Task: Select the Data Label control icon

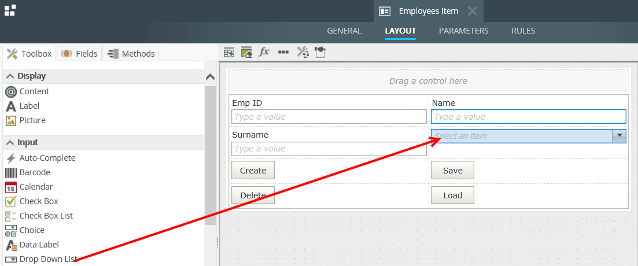Action: coord(10,245)
